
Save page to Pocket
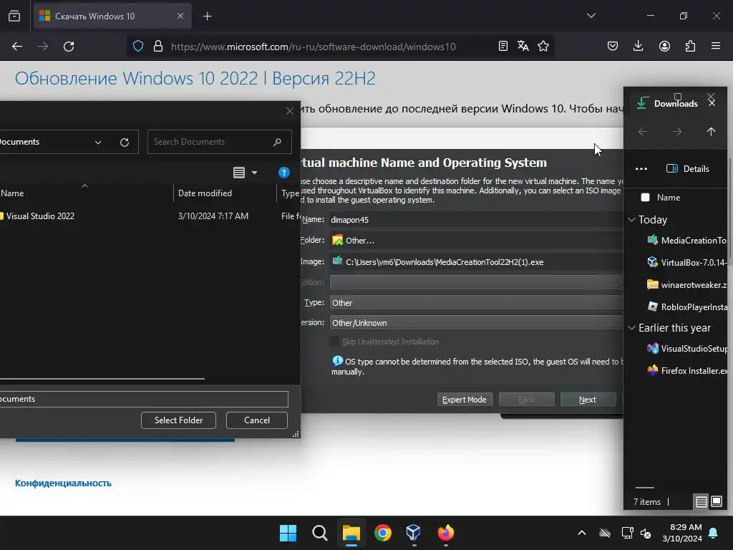[613, 46]
